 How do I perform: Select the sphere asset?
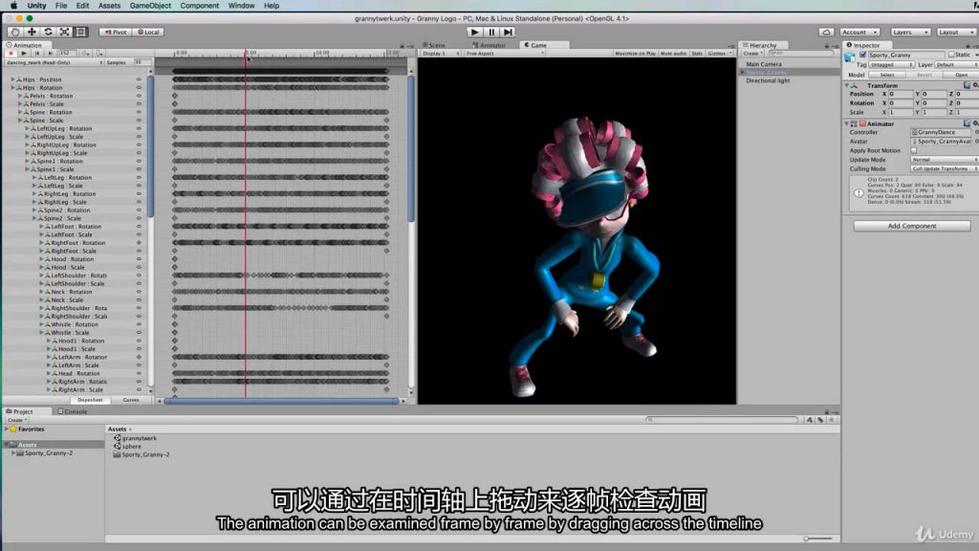127,447
